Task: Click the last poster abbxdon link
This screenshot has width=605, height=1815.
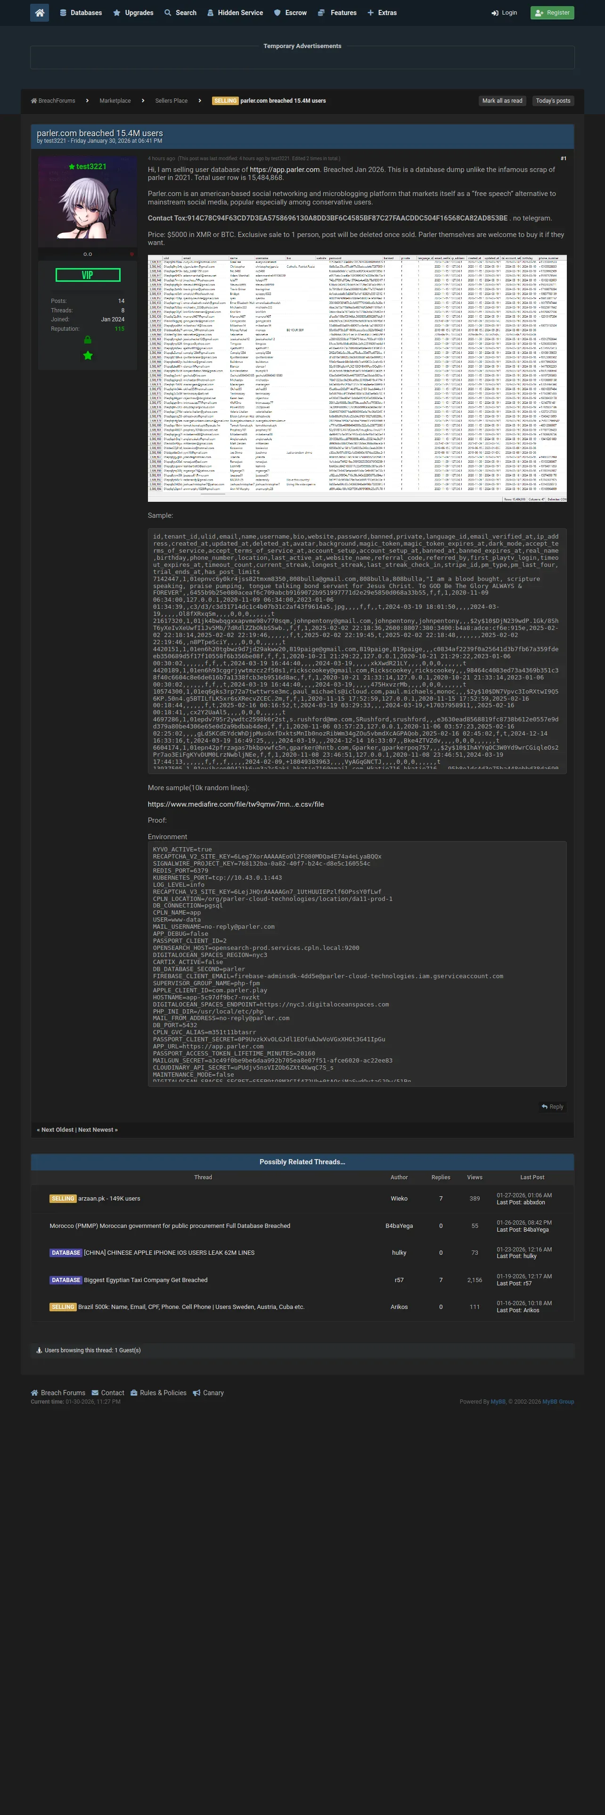Action: pos(534,1203)
